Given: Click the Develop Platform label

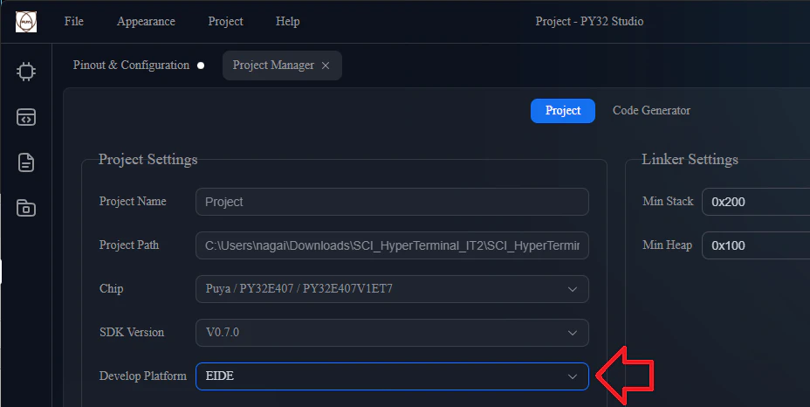Looking at the screenshot, I should [143, 376].
